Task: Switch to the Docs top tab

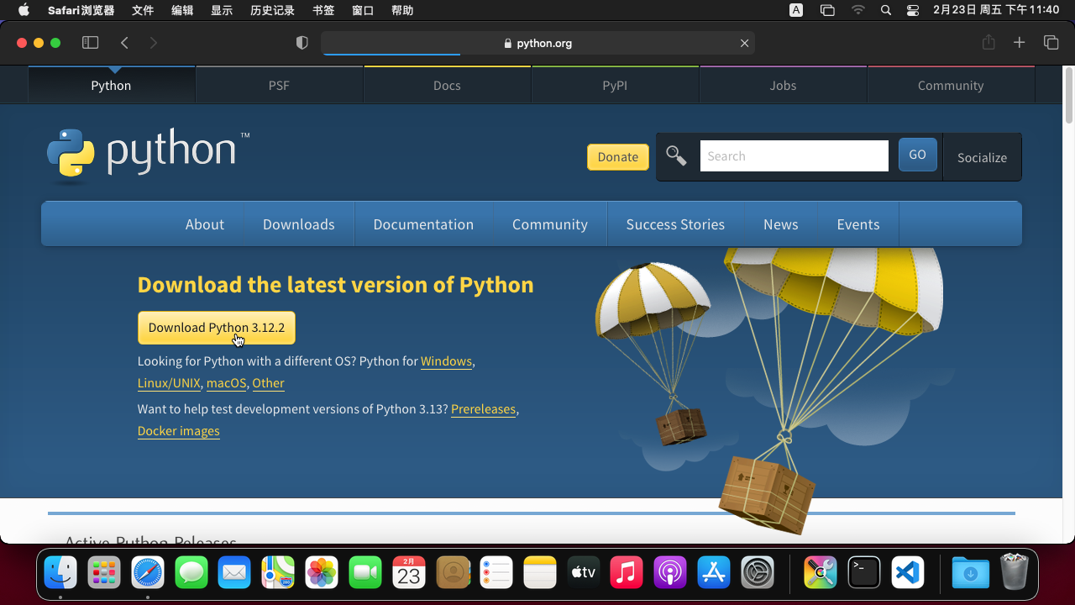Action: pos(447,85)
